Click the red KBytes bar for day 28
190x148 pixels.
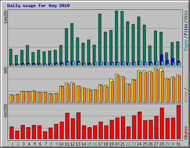coord(162,124)
